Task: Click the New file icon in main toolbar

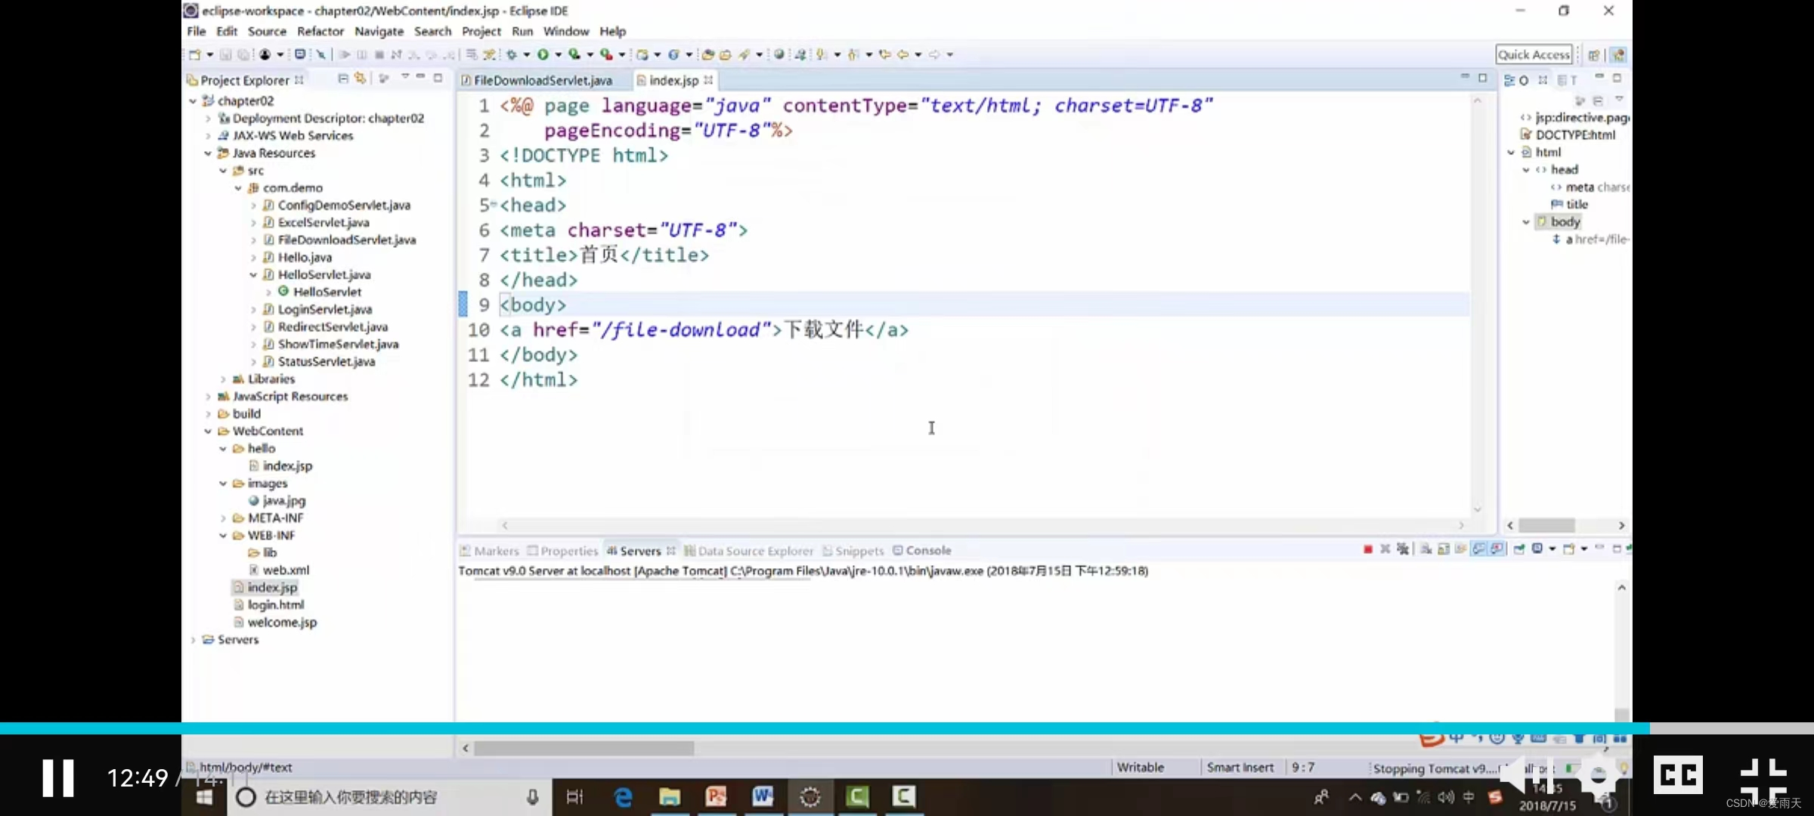Action: [x=194, y=54]
